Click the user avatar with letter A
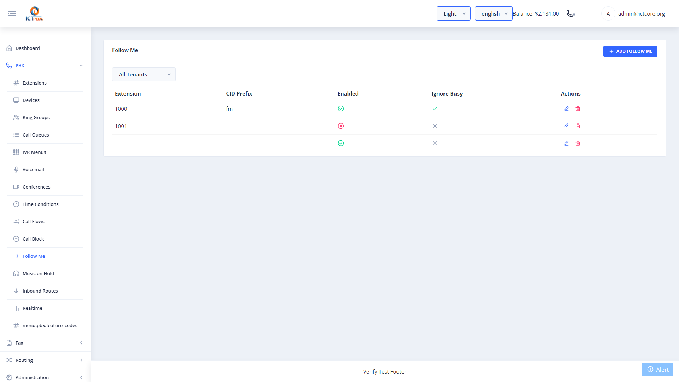679x382 pixels. point(608,13)
